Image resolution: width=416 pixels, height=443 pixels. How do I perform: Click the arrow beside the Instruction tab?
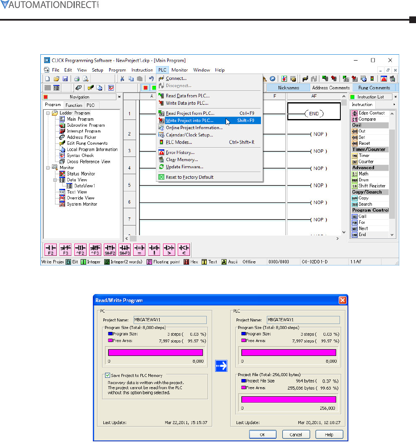[394, 105]
